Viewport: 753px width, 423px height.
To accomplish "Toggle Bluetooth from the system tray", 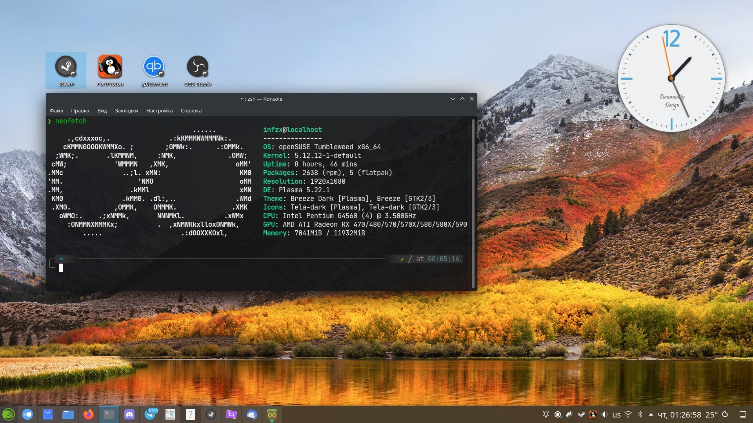I will coord(640,414).
